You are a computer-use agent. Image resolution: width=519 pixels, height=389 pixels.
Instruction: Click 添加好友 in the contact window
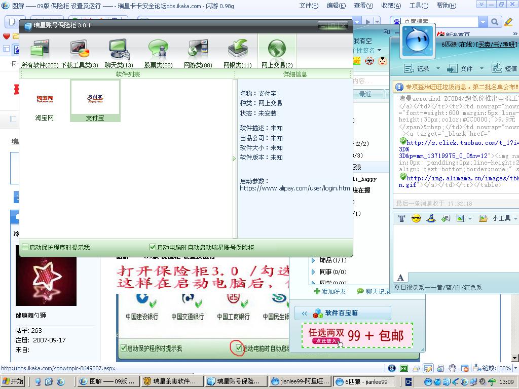pos(330,291)
